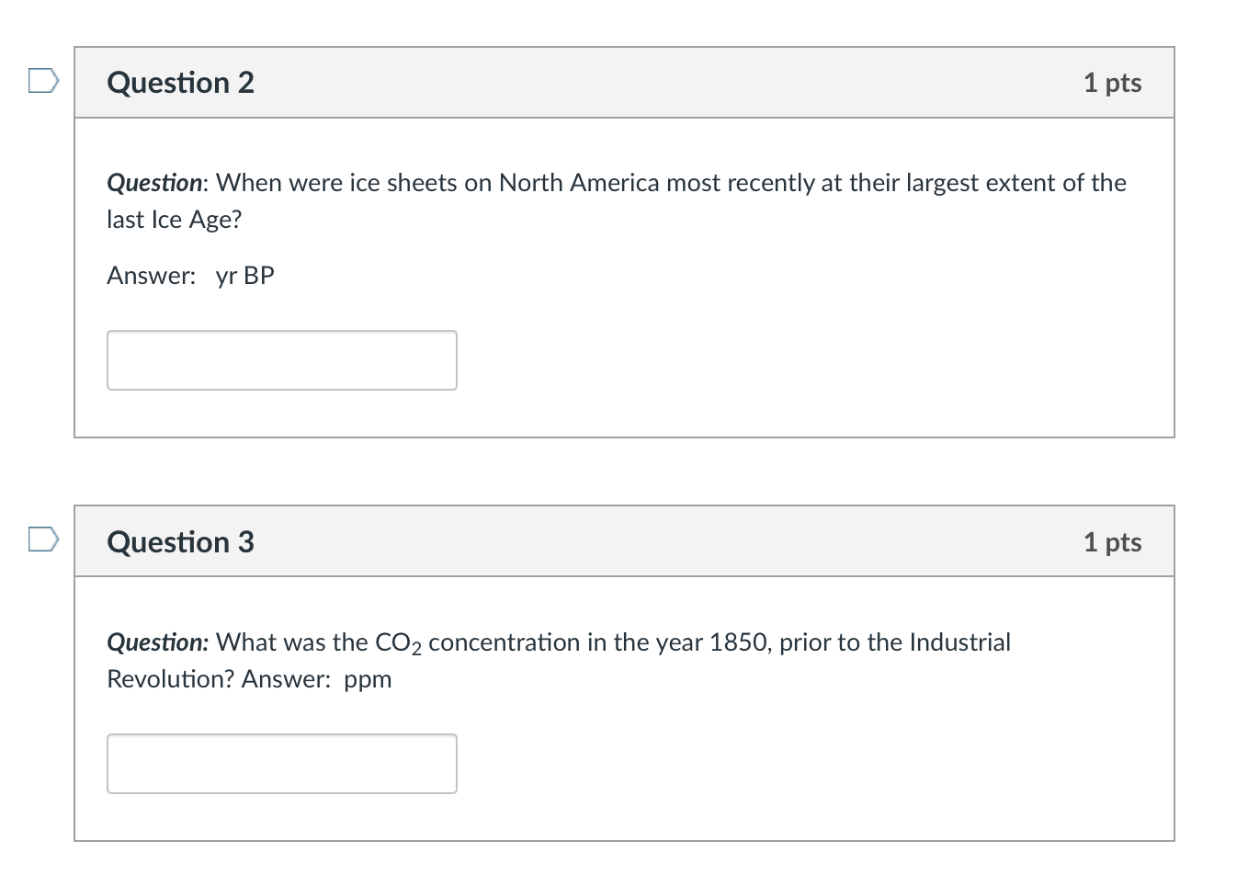This screenshot has width=1248, height=886.
Task: Click the 'Answer:' label in Question 2
Action: click(151, 276)
